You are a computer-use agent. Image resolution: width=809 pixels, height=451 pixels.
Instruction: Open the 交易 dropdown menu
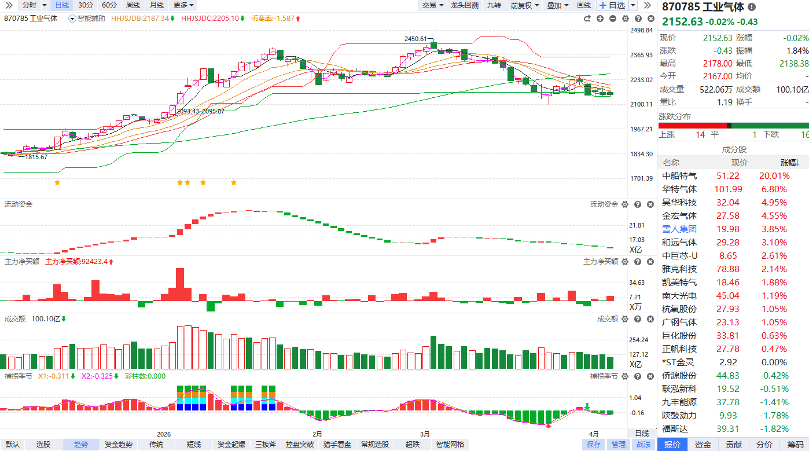tap(432, 5)
